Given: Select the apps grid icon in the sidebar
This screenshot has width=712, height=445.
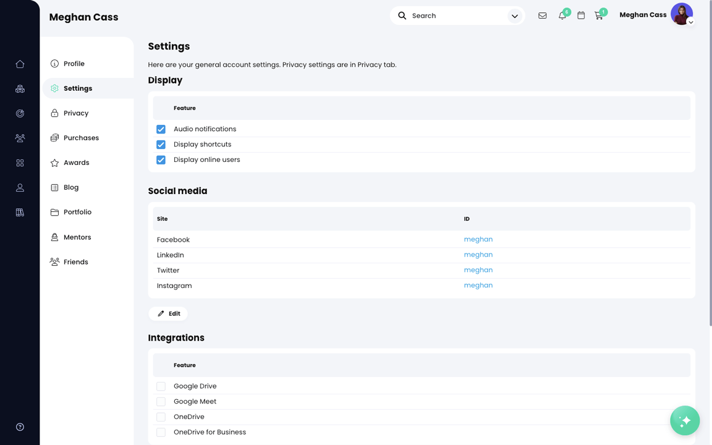Looking at the screenshot, I should tap(20, 163).
